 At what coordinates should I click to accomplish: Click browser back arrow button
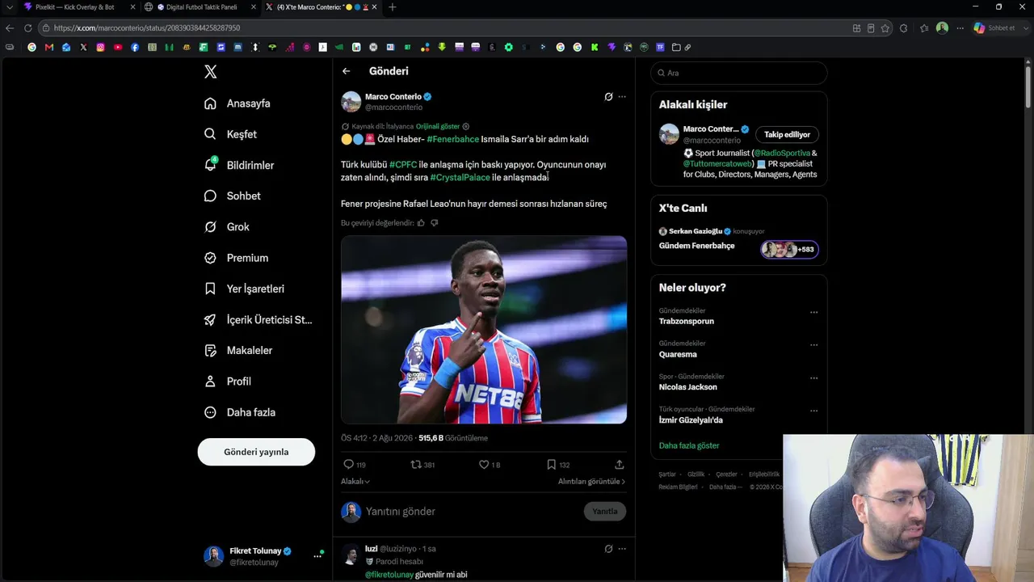(x=10, y=28)
